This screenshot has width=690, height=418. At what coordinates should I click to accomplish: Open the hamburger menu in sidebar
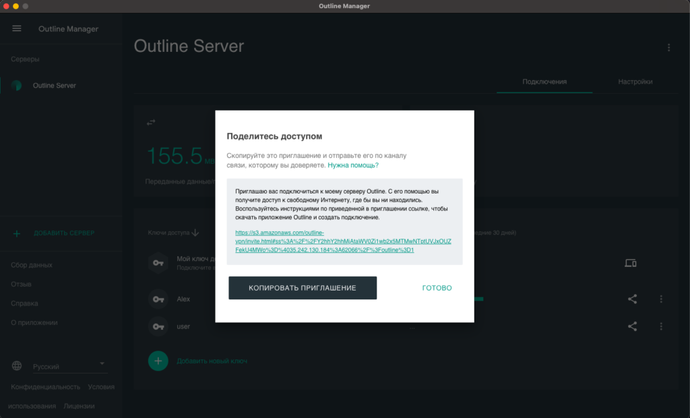pyautogui.click(x=17, y=28)
